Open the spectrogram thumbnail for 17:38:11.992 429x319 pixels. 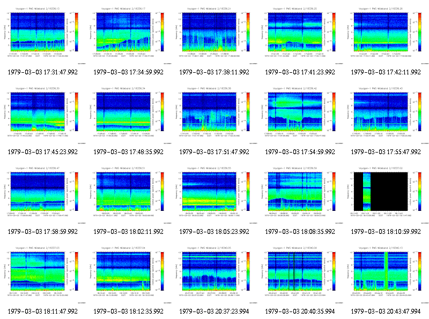214,35
